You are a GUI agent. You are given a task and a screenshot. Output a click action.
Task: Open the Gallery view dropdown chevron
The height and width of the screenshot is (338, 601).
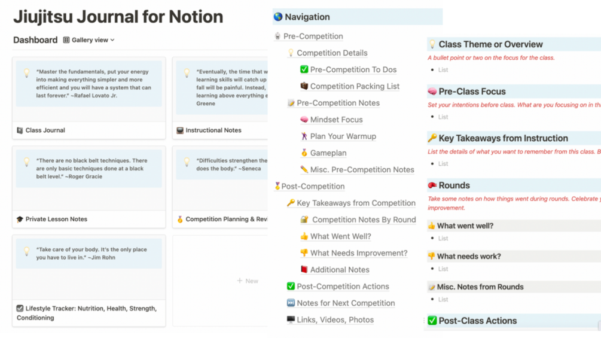pyautogui.click(x=112, y=40)
